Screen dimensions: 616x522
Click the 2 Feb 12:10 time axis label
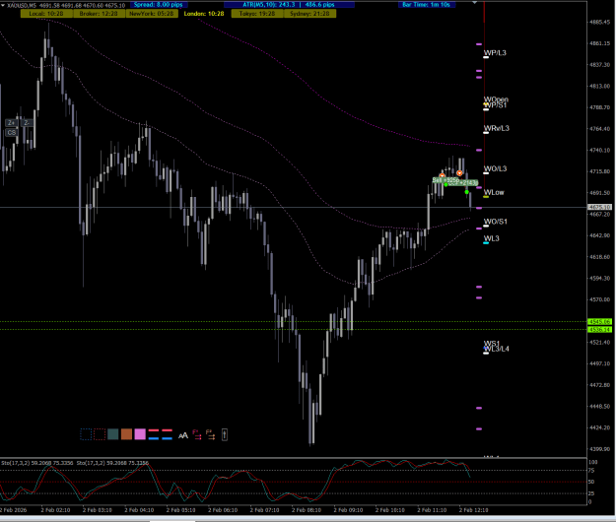[x=474, y=510]
